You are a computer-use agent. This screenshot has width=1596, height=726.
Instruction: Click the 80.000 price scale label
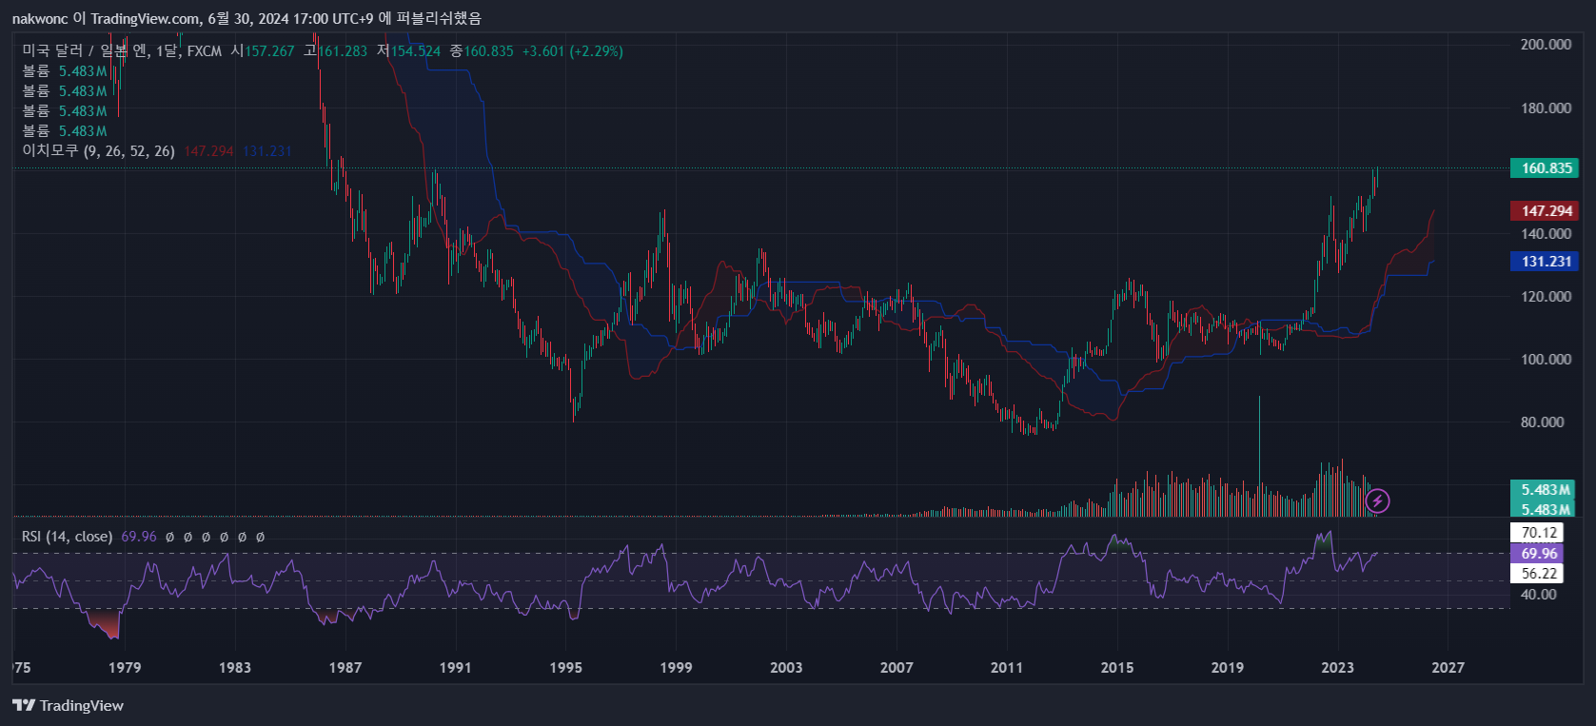1543,422
